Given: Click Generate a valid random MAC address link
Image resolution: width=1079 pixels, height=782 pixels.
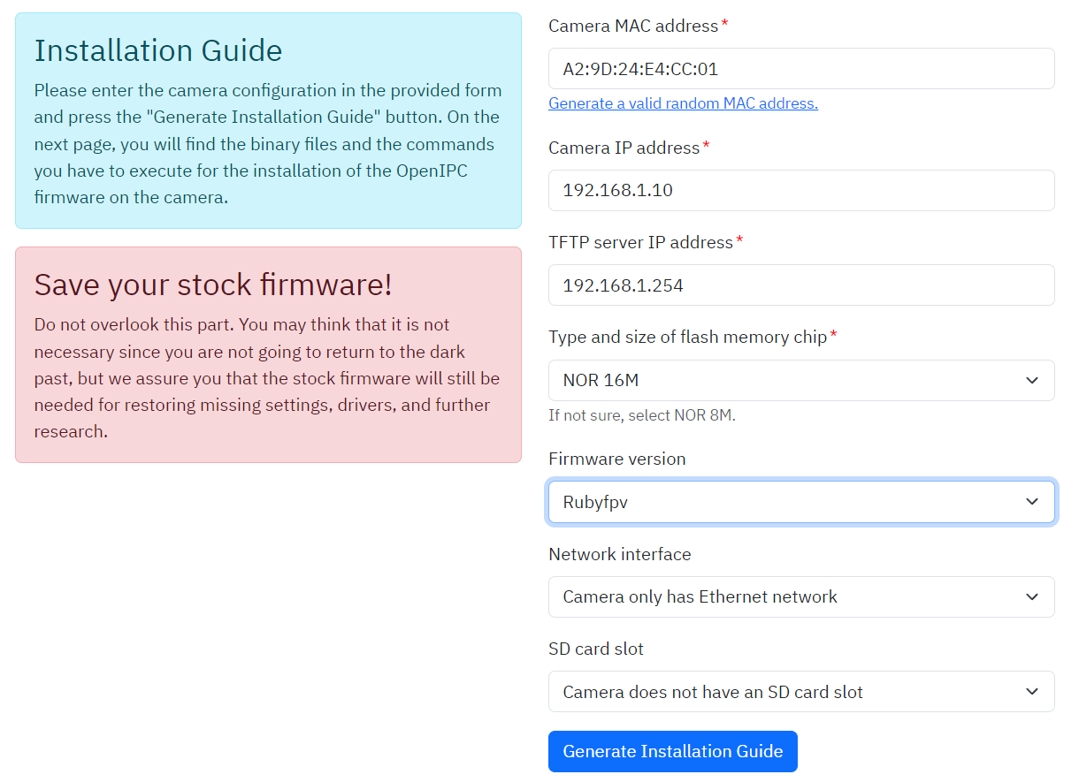Looking at the screenshot, I should tap(683, 103).
